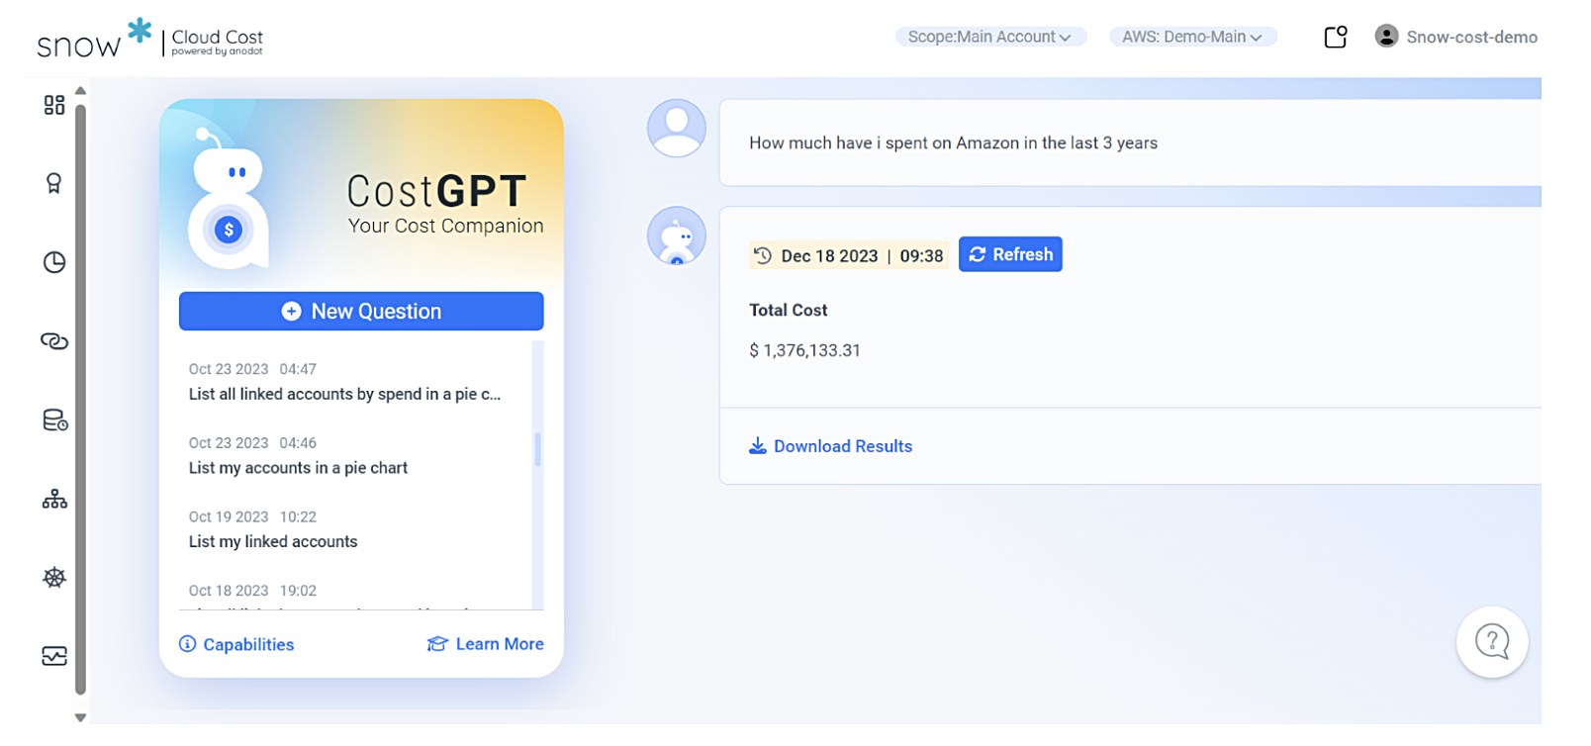
Task: Click the question text about Amazon spending
Action: tap(954, 142)
